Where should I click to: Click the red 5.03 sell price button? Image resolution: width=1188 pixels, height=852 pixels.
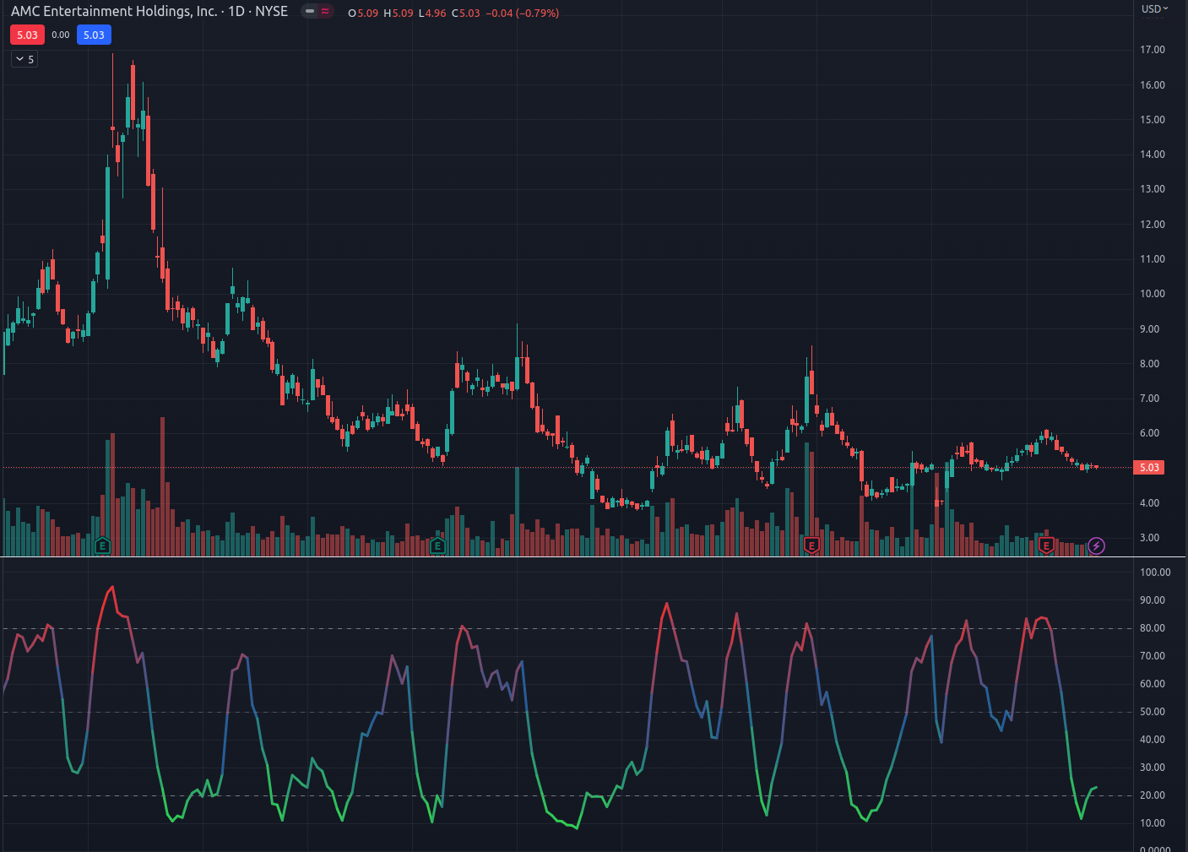pyautogui.click(x=27, y=35)
